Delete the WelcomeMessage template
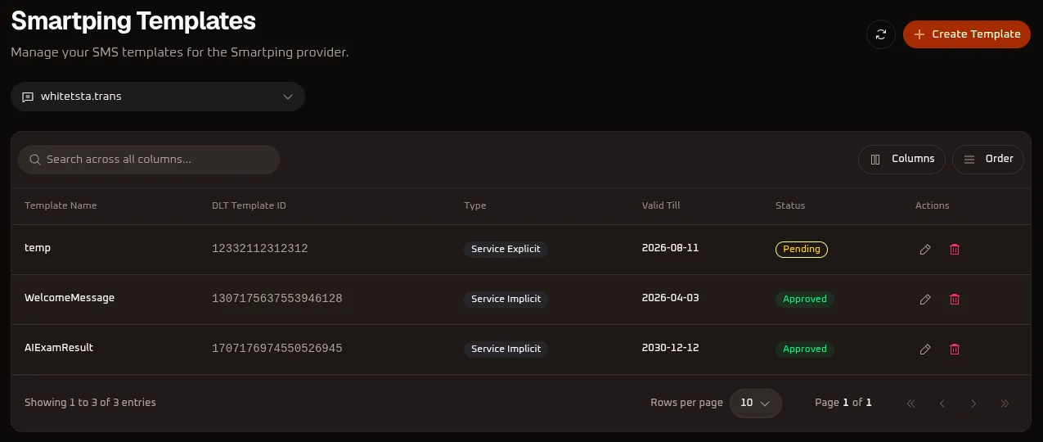This screenshot has height=442, width=1043. (x=954, y=300)
